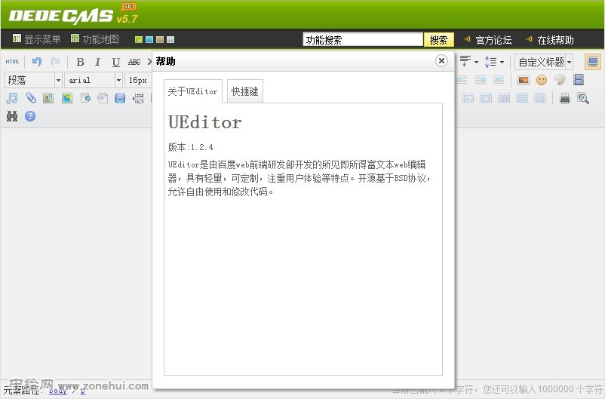
Task: Click the 搜索 search button
Action: (439, 40)
